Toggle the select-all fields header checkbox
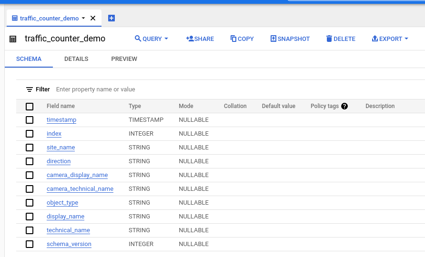The height and width of the screenshot is (257, 425). tap(30, 106)
